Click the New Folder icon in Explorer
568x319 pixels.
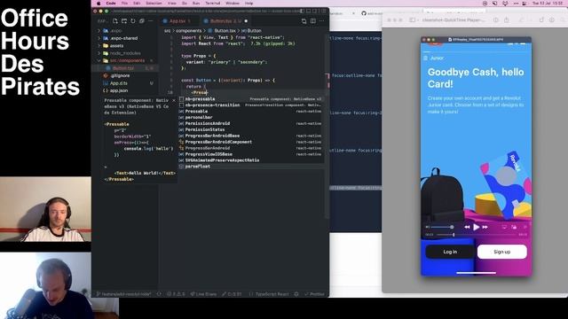tap(124, 21)
